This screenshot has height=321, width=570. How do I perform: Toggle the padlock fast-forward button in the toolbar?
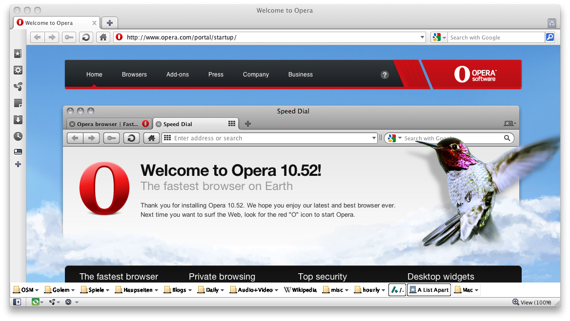[x=69, y=37]
